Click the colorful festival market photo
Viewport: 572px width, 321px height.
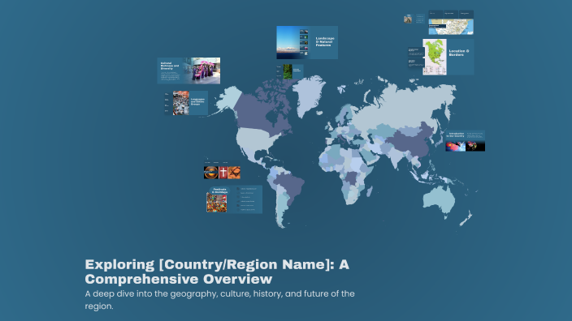[x=217, y=203]
